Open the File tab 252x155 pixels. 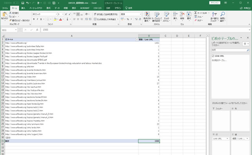pos(5,8)
